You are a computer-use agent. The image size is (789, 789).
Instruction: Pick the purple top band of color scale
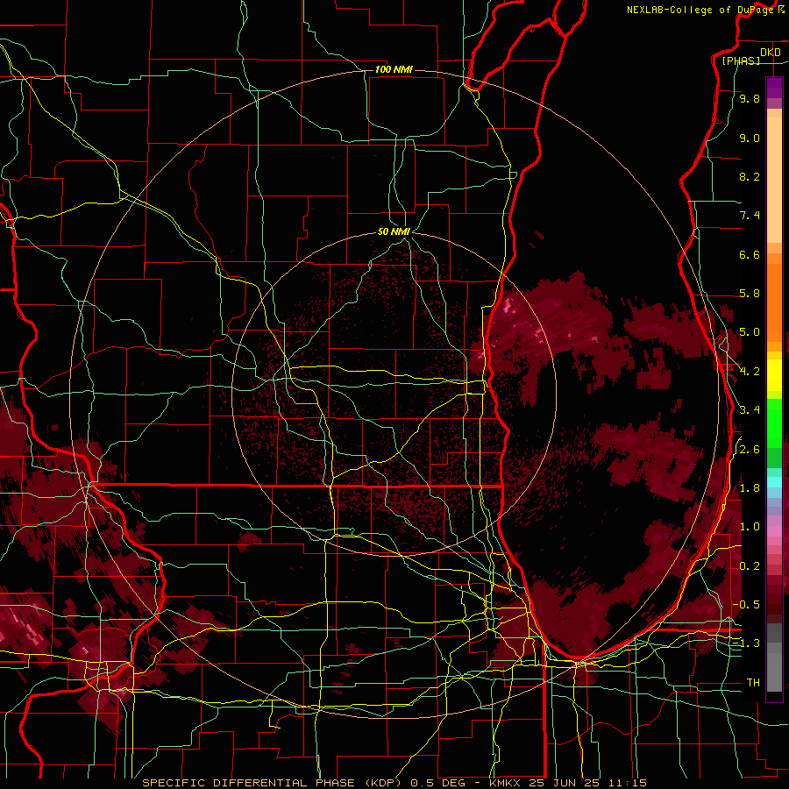(x=774, y=88)
